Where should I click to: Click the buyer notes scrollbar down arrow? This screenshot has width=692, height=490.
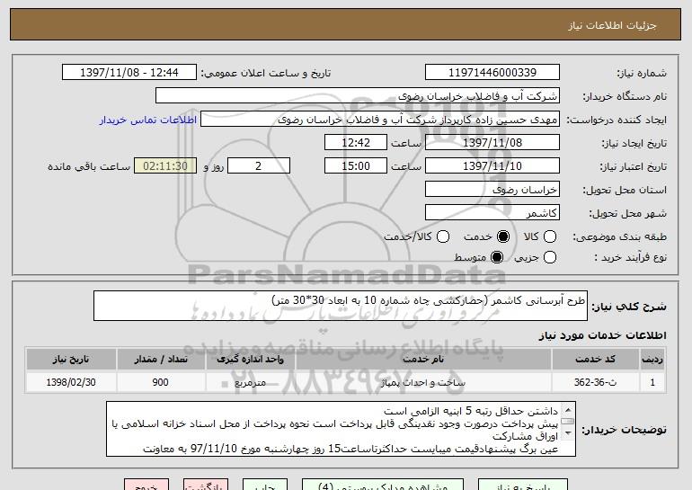click(x=568, y=433)
